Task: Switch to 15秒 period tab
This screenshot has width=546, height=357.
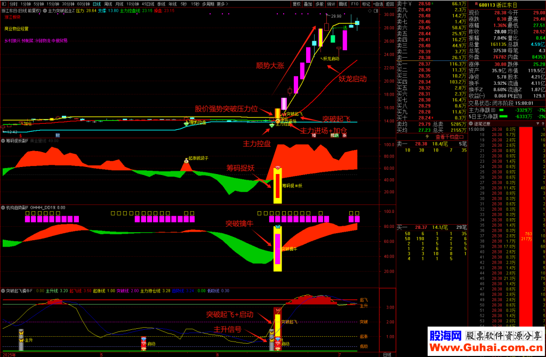Action: tap(195, 4)
